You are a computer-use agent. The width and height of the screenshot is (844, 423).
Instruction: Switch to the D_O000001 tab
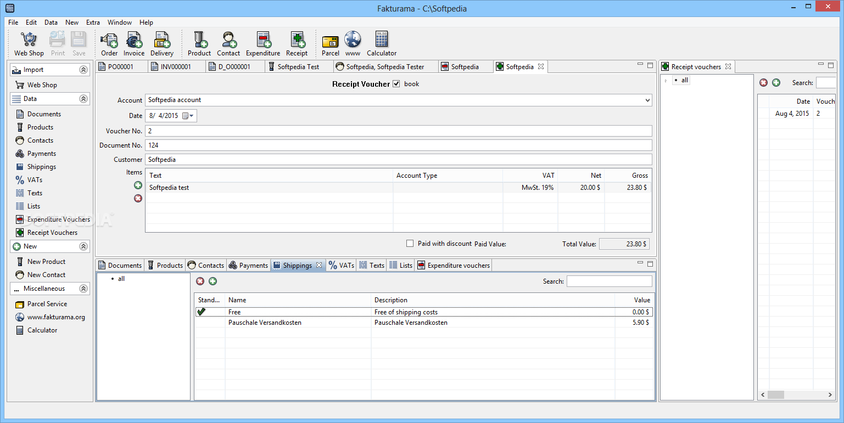tap(236, 66)
